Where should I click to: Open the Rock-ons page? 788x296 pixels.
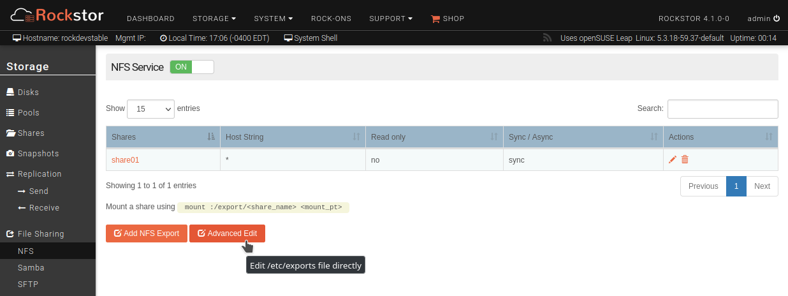click(x=331, y=18)
